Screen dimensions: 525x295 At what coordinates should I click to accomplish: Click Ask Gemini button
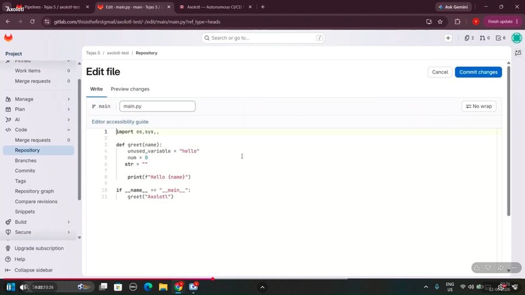(x=453, y=7)
